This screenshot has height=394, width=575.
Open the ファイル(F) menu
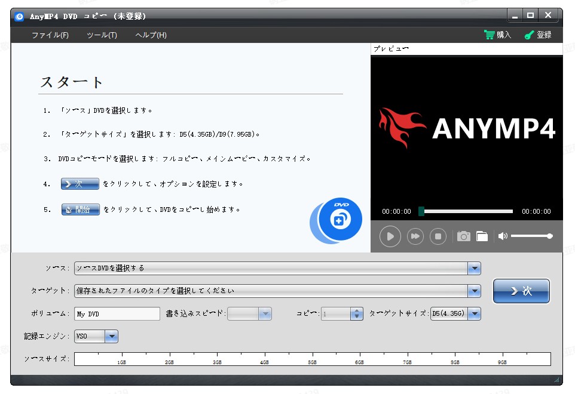coord(50,35)
